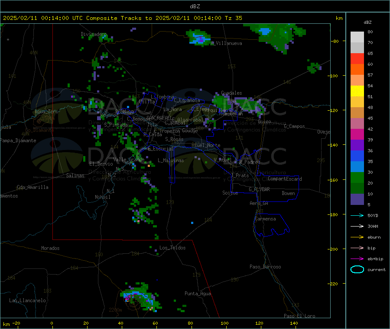The image size is (390, 329).
Task: Click the Guadales label
Action: coord(231,93)
